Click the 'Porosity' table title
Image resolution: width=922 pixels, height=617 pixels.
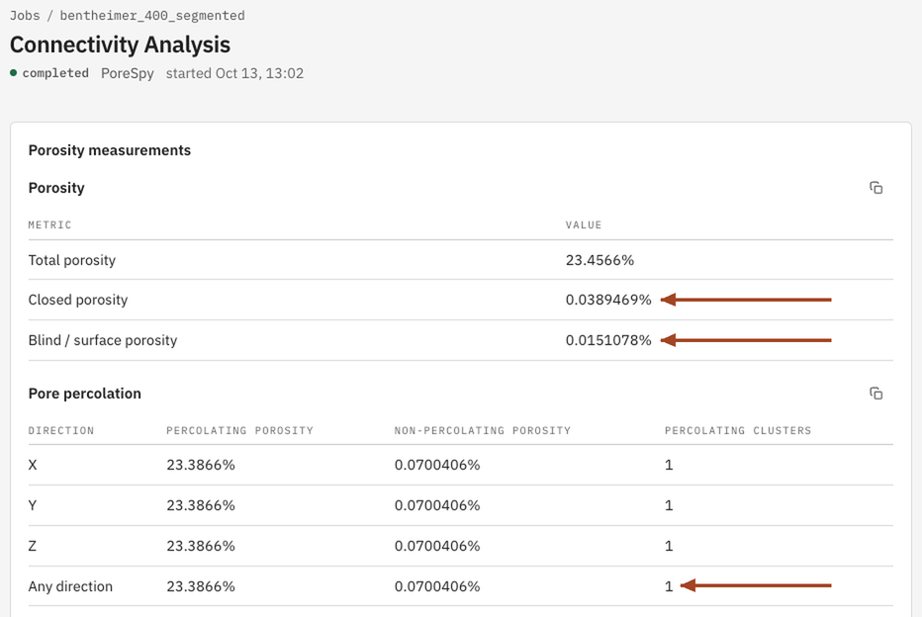tap(56, 188)
